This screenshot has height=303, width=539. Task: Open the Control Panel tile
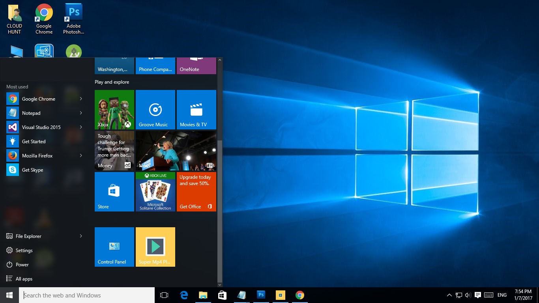coord(114,247)
